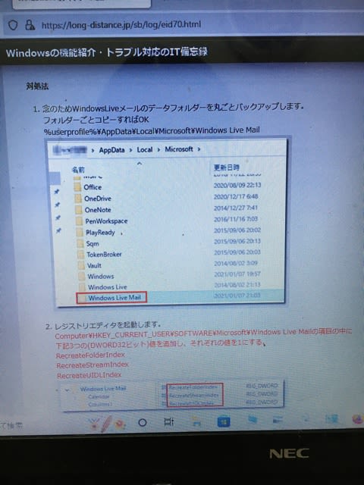Click the shield tracking protection icon
Screen dimensions: 364x485
tap(14, 25)
